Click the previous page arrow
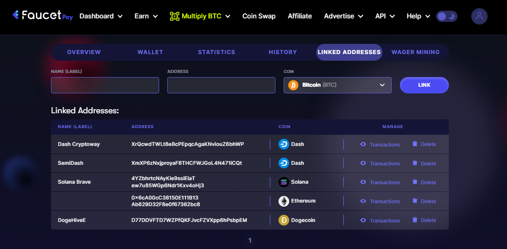 [x=234, y=240]
